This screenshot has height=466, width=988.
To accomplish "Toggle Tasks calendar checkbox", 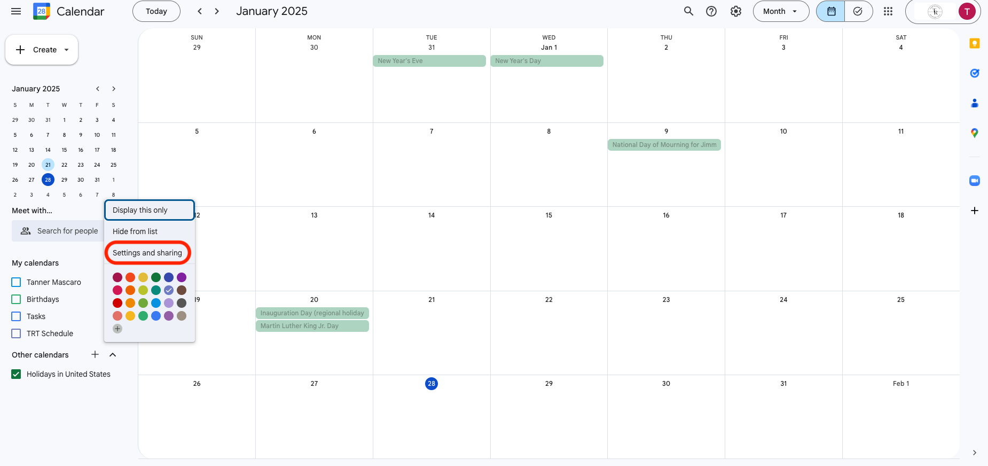I will (16, 316).
